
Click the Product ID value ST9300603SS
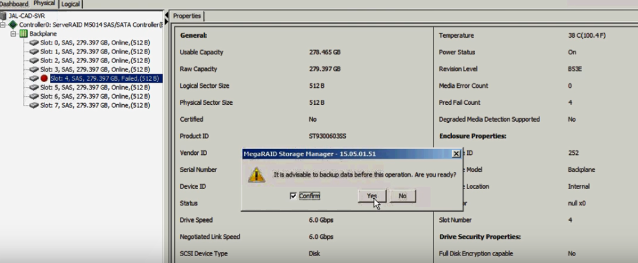click(327, 136)
